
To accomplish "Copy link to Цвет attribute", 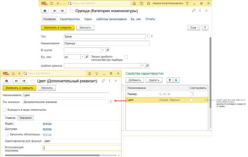I will [x=103, y=81].
